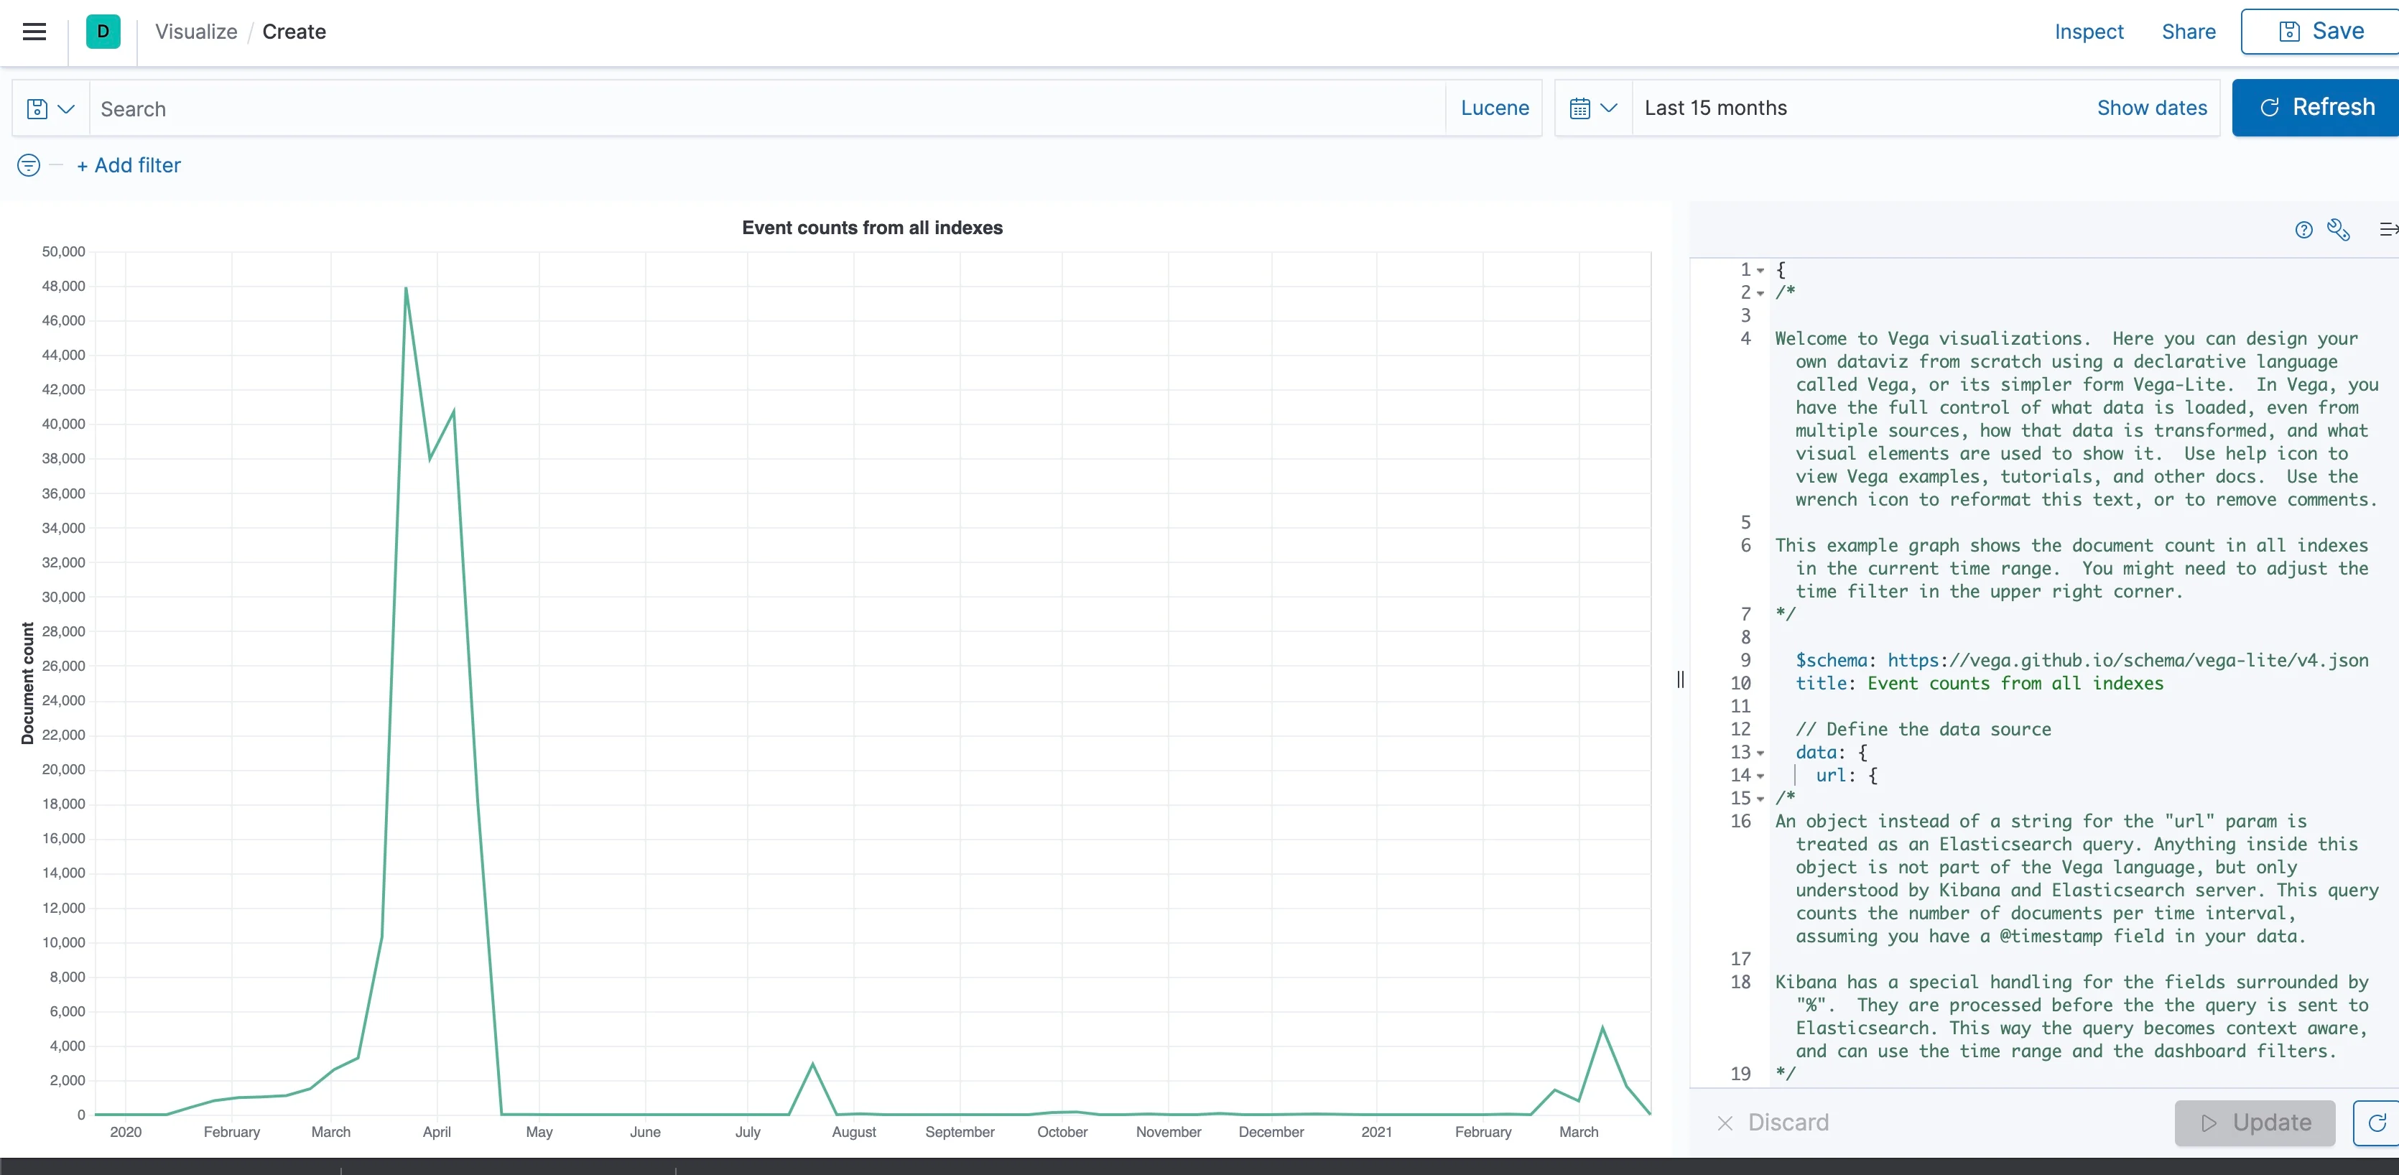Open the saved queries menu
The image size is (2399, 1175).
[x=50, y=109]
